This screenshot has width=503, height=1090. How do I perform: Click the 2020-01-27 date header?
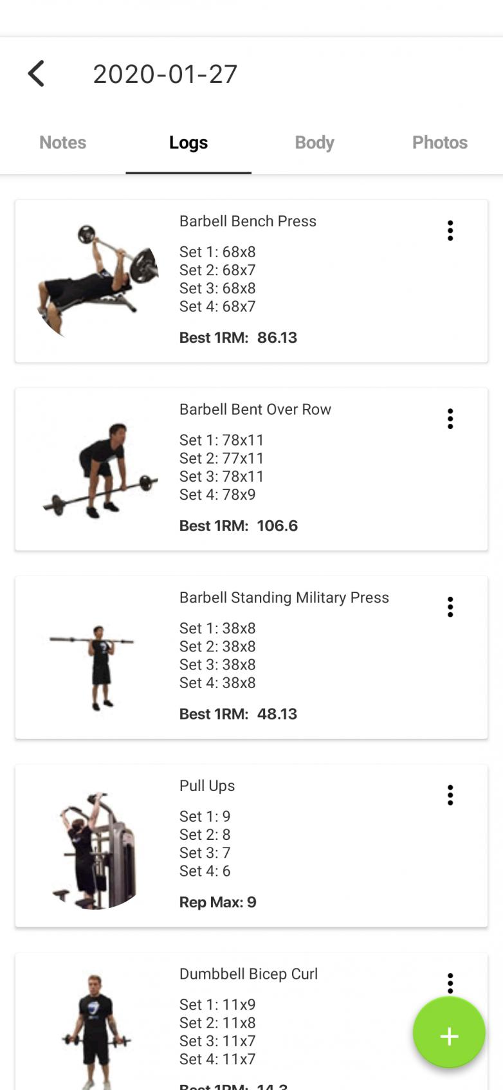(x=165, y=75)
